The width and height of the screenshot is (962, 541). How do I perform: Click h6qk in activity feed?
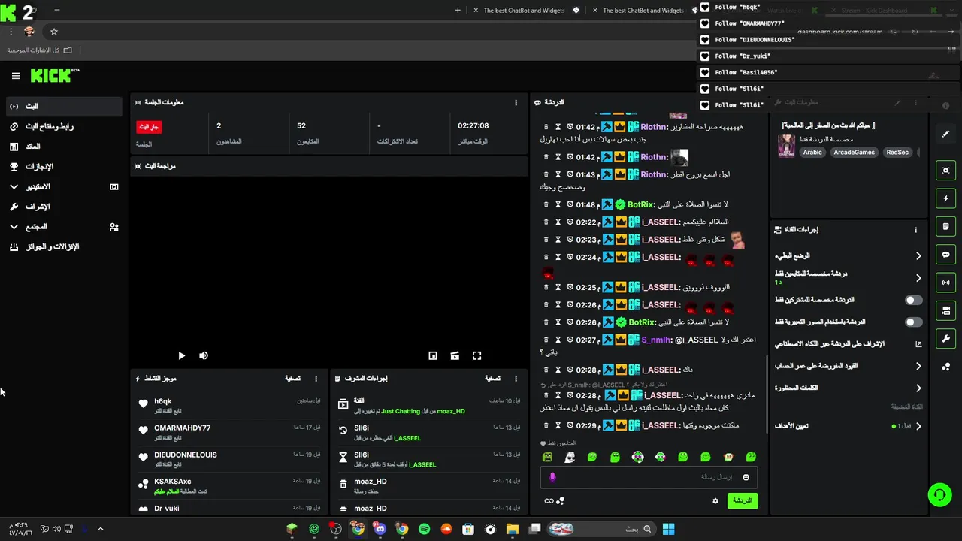[x=163, y=401]
